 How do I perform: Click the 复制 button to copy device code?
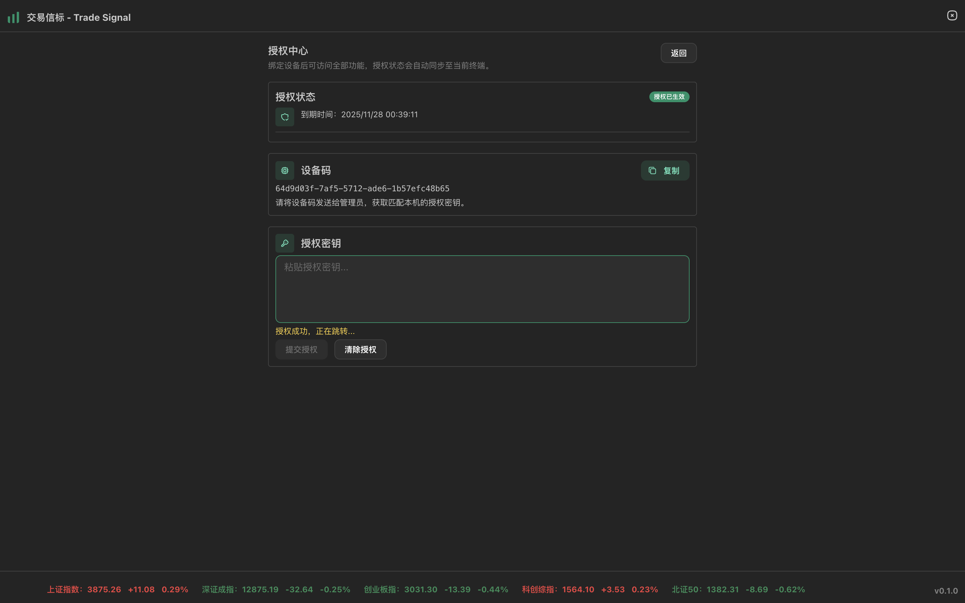(x=664, y=170)
